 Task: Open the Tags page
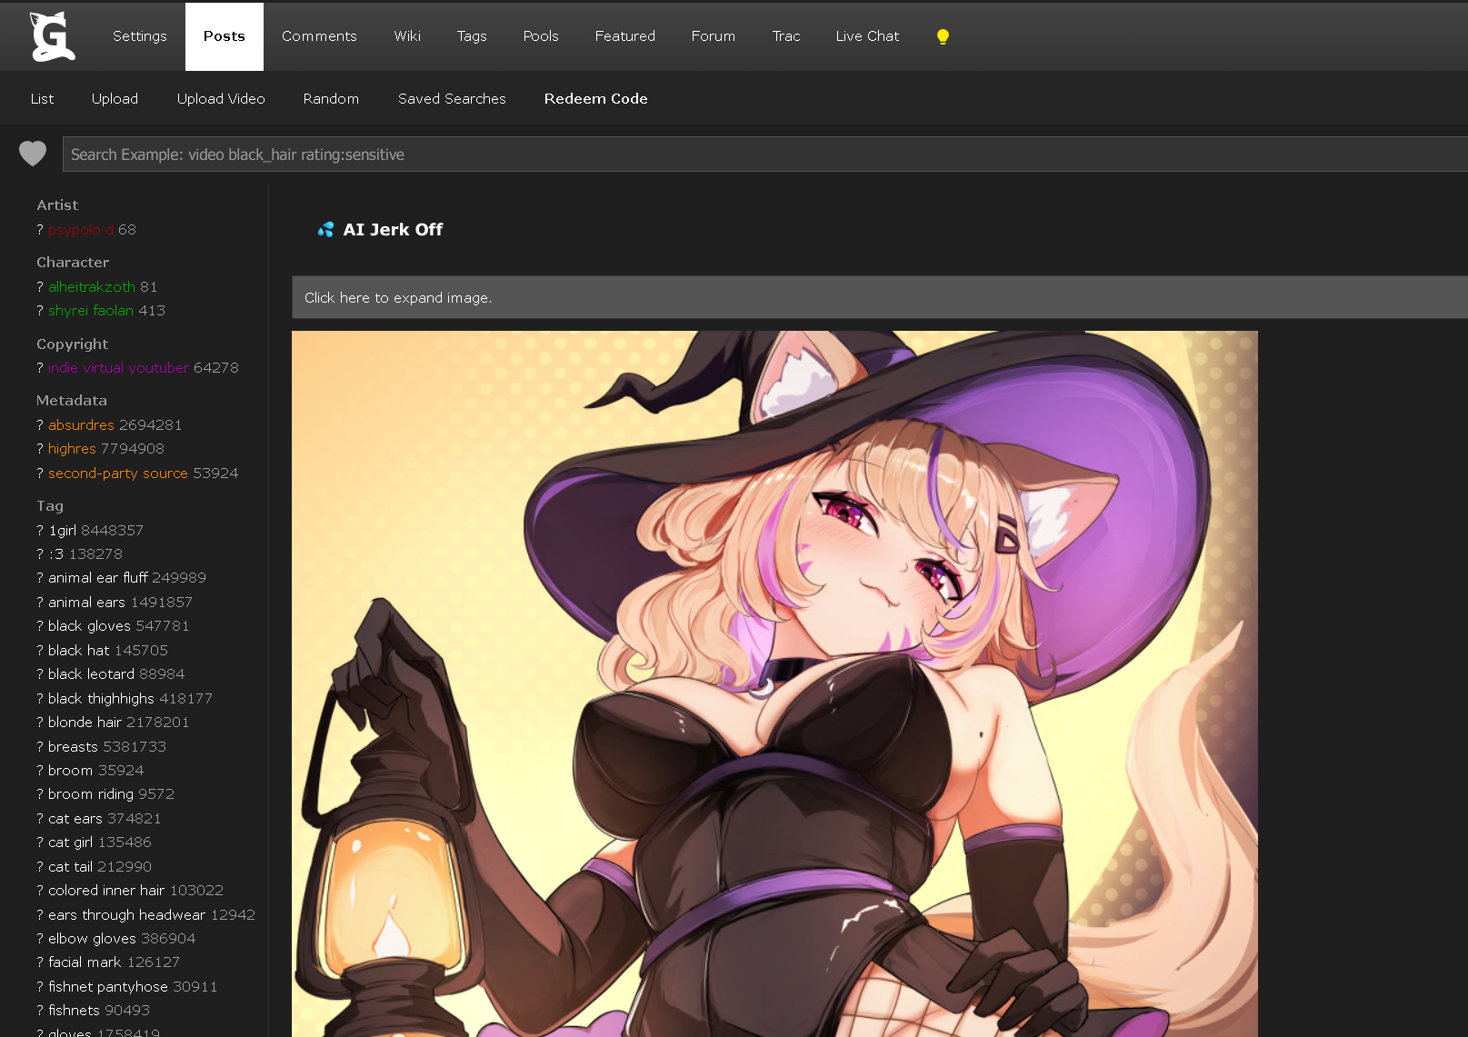click(472, 36)
